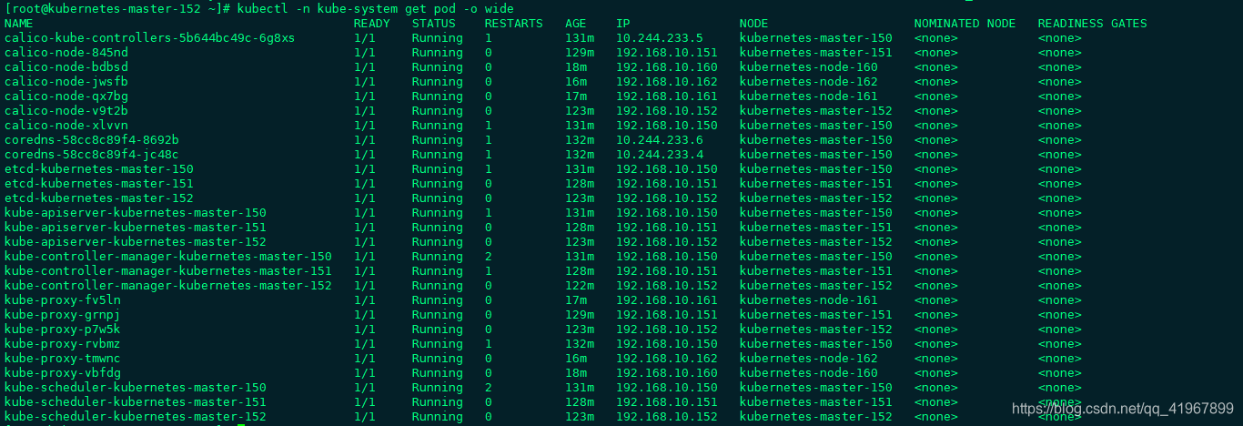The height and width of the screenshot is (426, 1243).
Task: Click node kubernetes-master-152 in calico-node-v9t2b row
Action: [816, 110]
